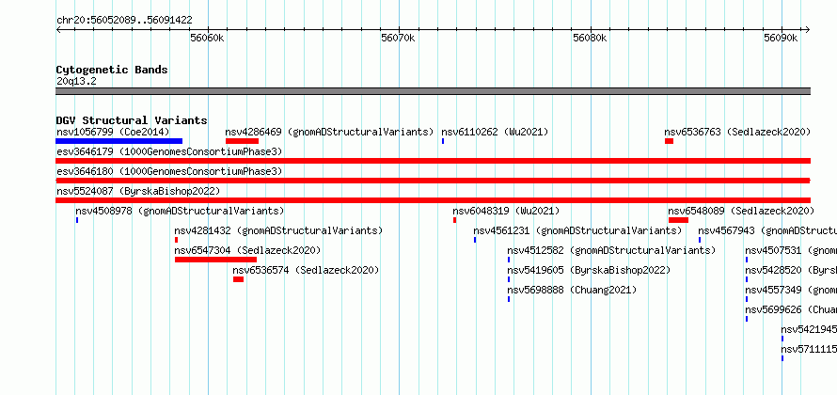Select the nsv1056799 (Coe2014) label
The height and width of the screenshot is (395, 837).
pyautogui.click(x=113, y=132)
